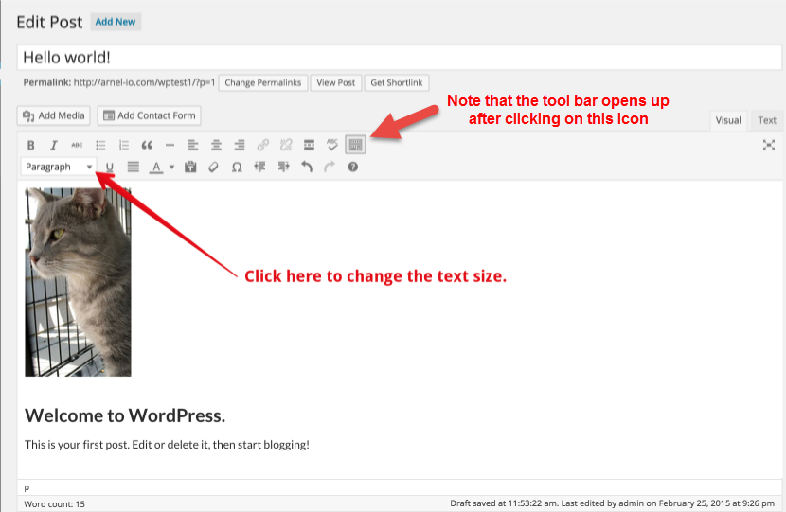Viewport: 786px width, 512px height.
Task: Insert or edit a link
Action: coord(262,146)
